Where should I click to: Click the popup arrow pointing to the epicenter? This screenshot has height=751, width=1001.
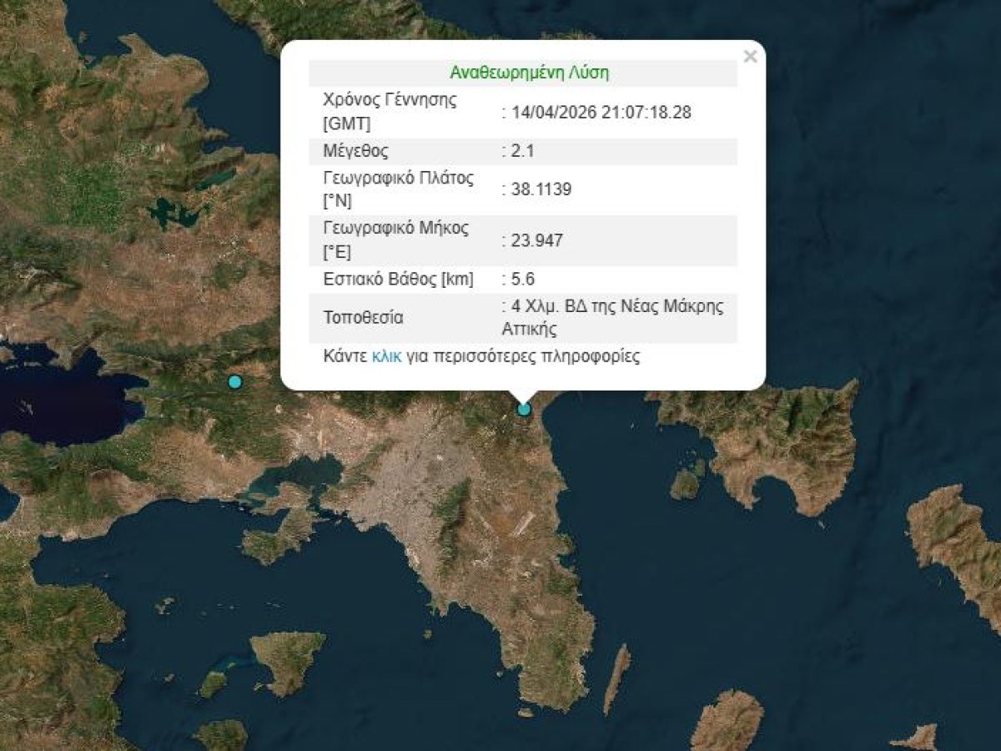coord(524,391)
